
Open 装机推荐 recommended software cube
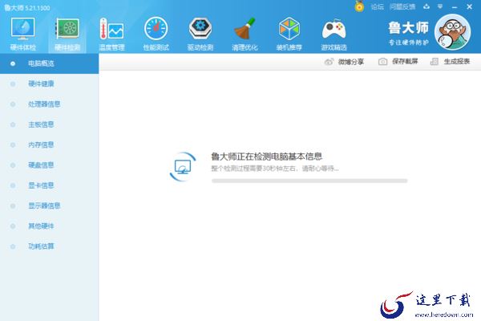[x=289, y=34]
